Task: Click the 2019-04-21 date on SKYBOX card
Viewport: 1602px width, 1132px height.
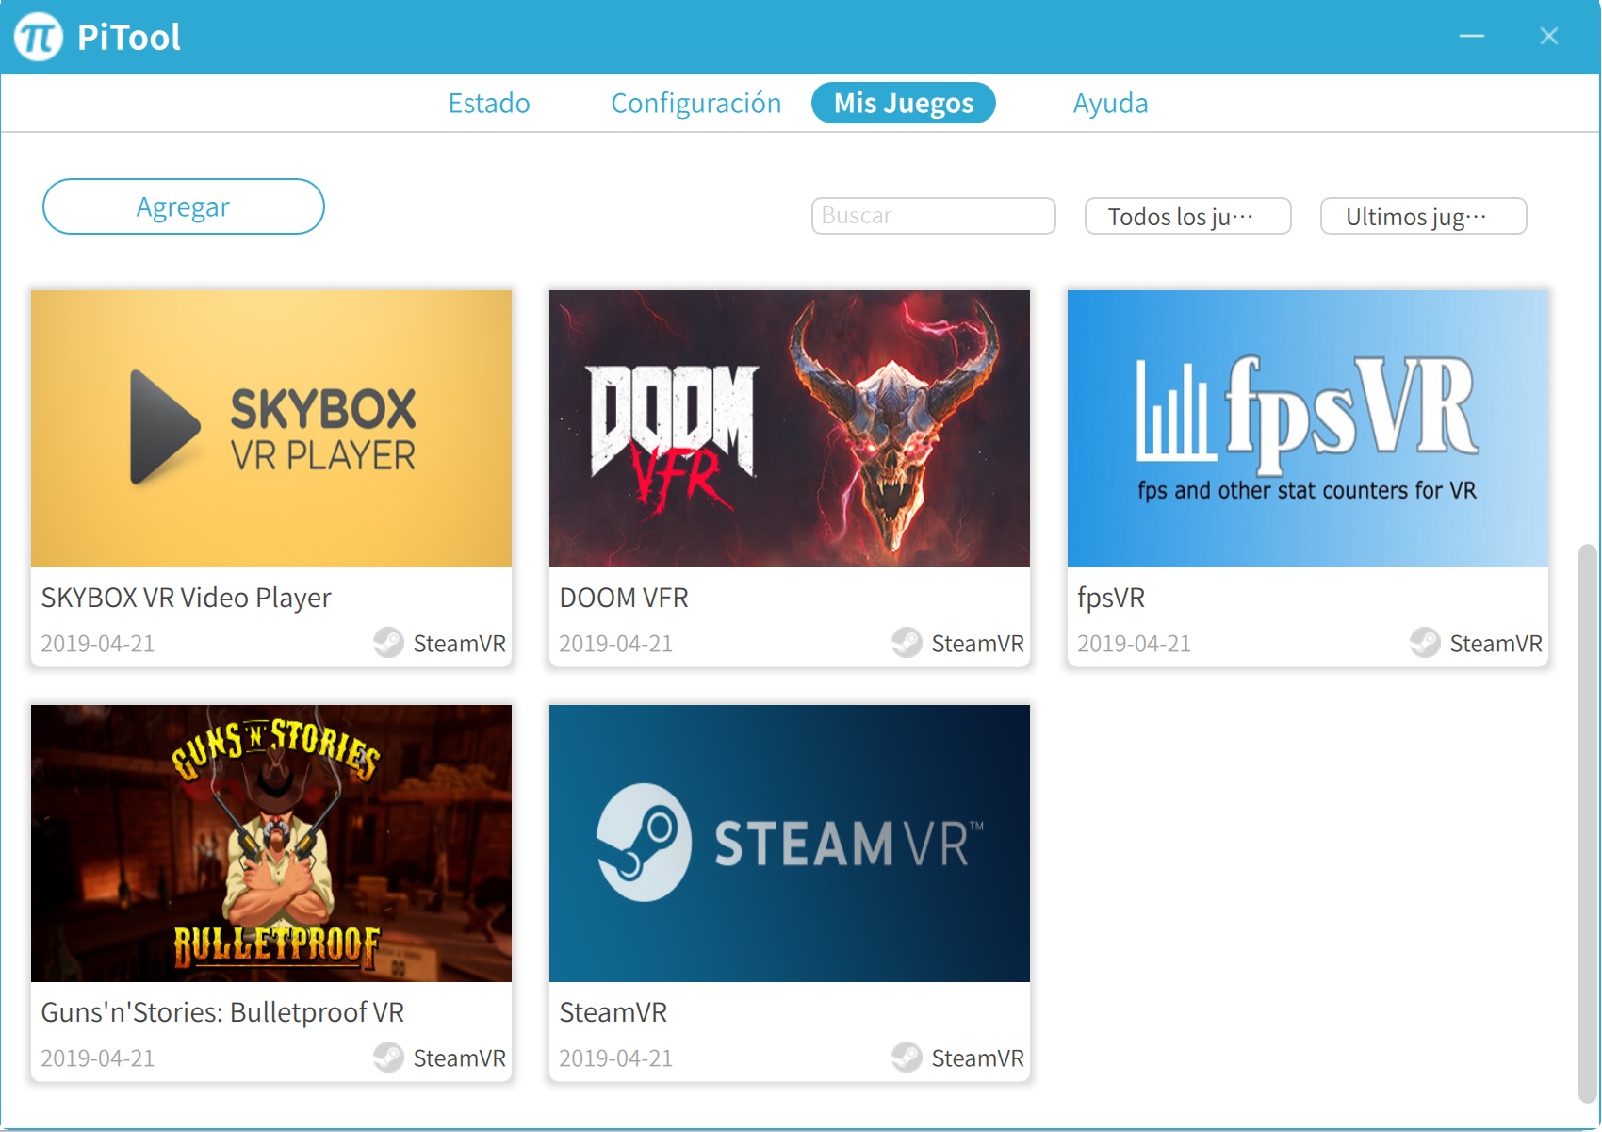Action: pos(98,644)
